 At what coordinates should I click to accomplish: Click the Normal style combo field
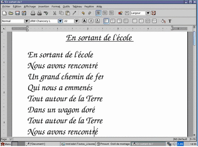point(13,21)
